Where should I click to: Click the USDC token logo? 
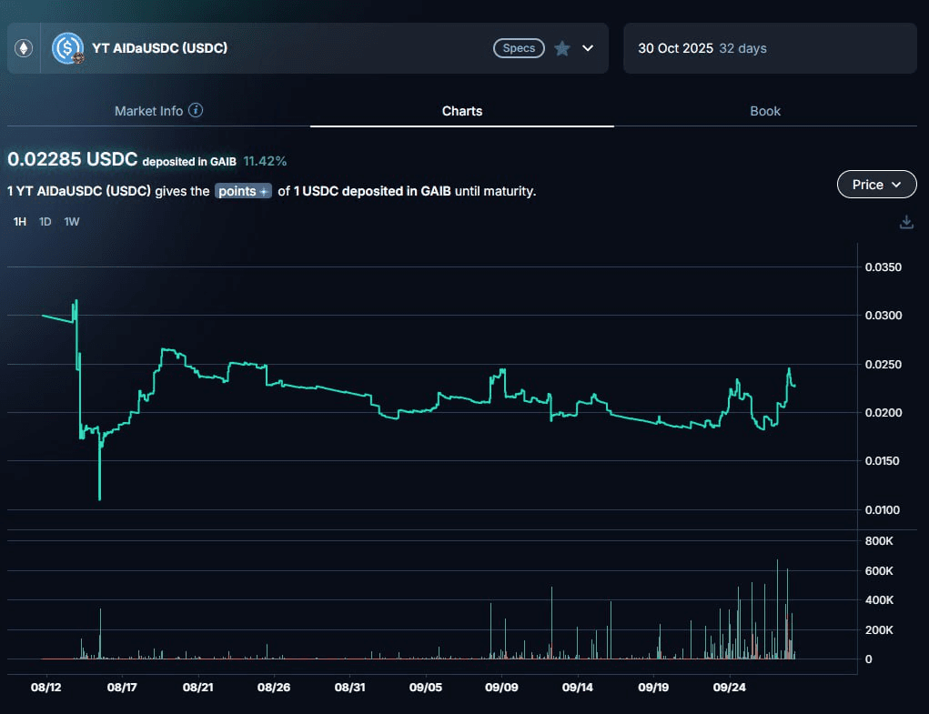point(67,48)
